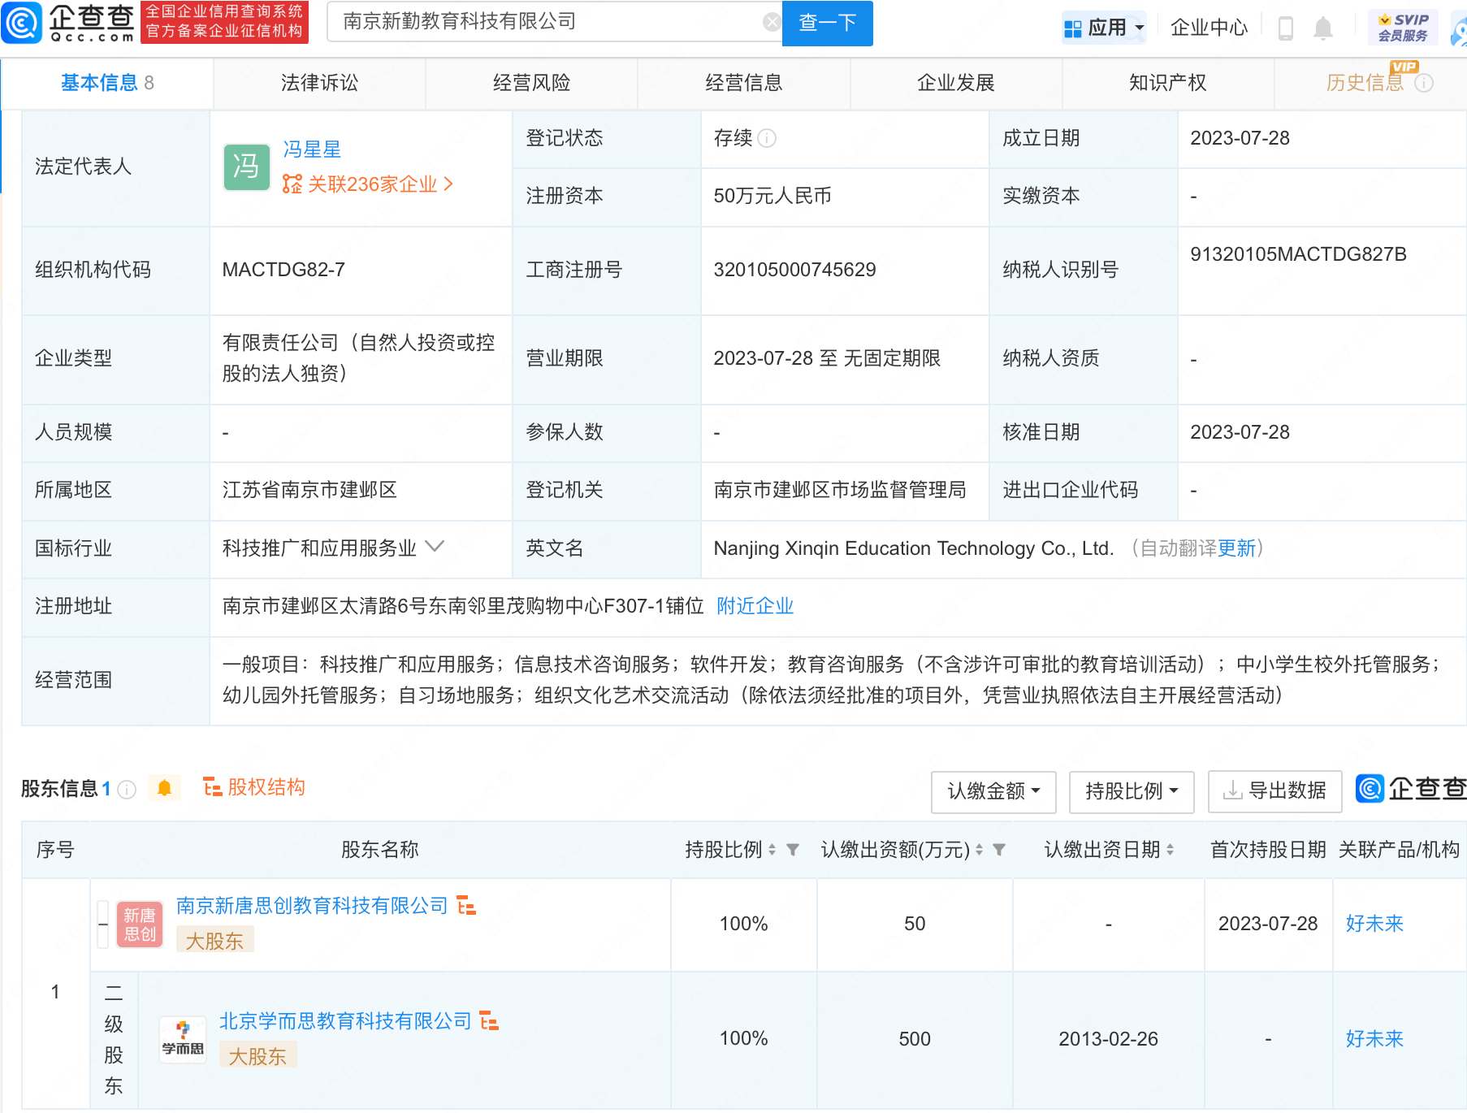This screenshot has height=1113, width=1467.
Task: Click 附近企业 link
Action: [x=755, y=606]
